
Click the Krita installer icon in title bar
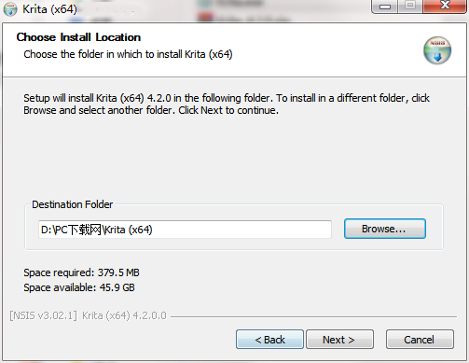10,9
